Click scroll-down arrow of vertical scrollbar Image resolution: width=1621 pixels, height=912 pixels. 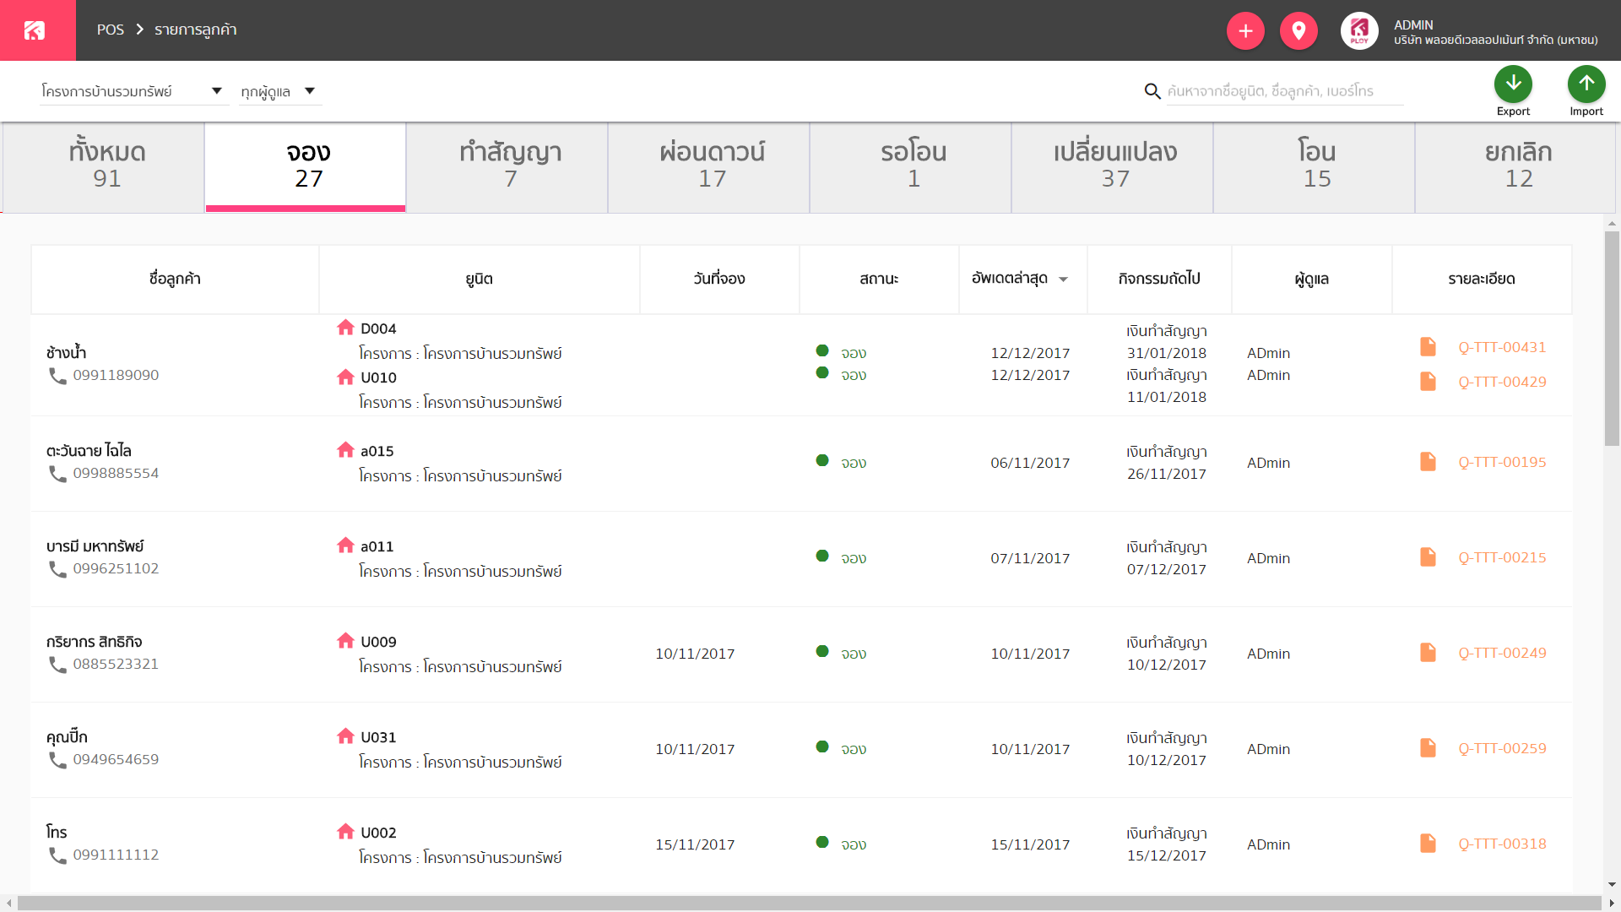click(x=1612, y=885)
